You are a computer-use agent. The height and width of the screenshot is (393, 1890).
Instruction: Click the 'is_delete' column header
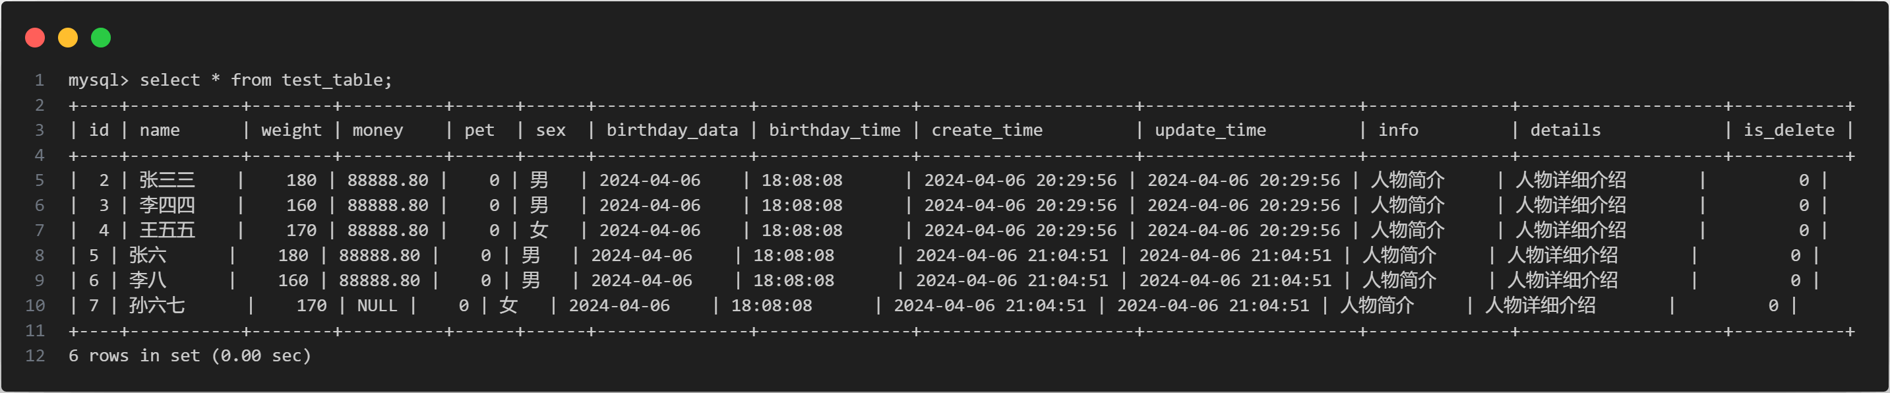pyautogui.click(x=1788, y=131)
